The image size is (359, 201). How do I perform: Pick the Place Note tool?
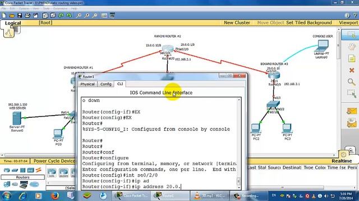(352, 58)
